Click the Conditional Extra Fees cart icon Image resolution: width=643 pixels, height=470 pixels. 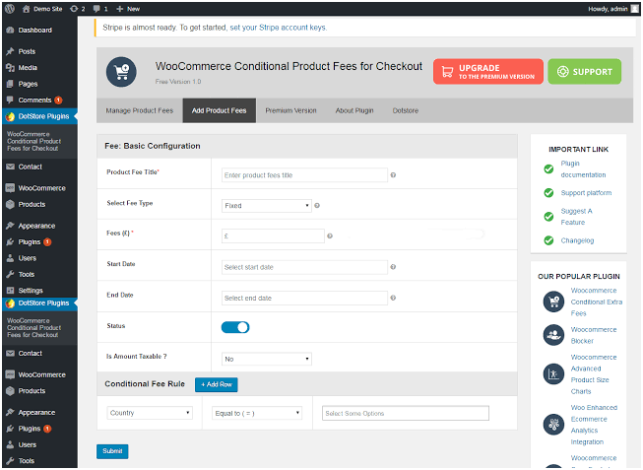click(553, 302)
